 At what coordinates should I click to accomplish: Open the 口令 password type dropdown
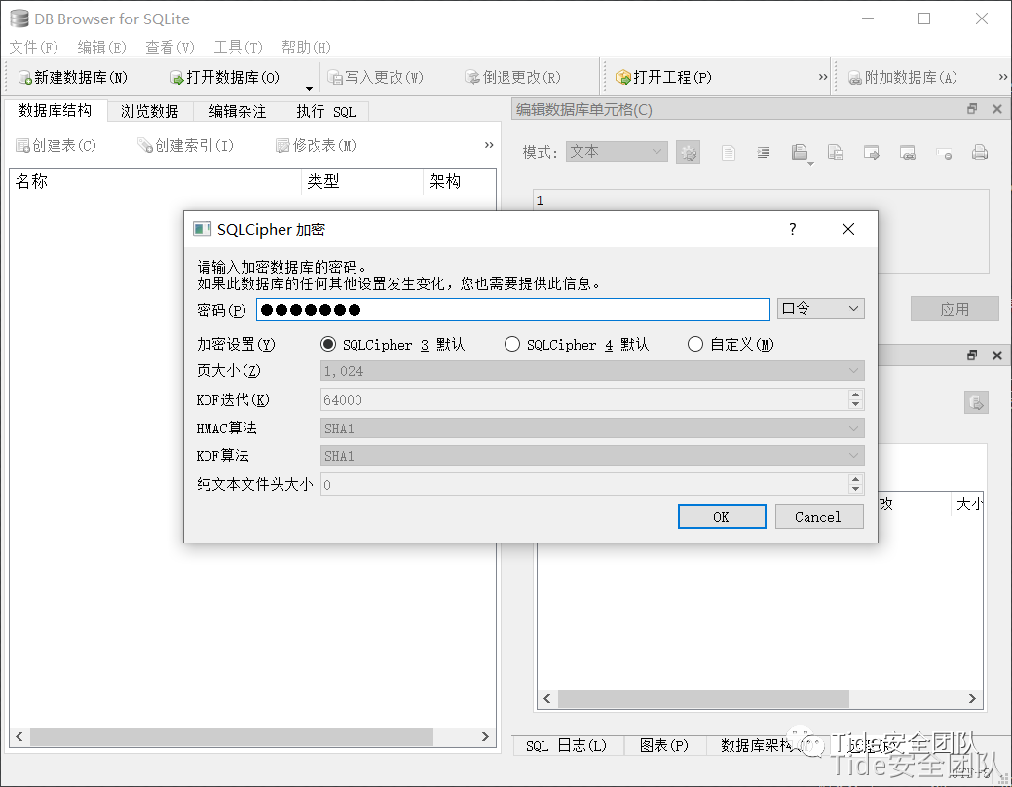click(820, 309)
